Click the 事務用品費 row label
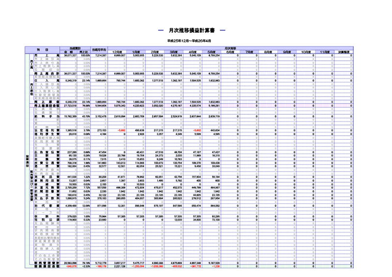Viewport: 392px width, 277px height. 47,180
